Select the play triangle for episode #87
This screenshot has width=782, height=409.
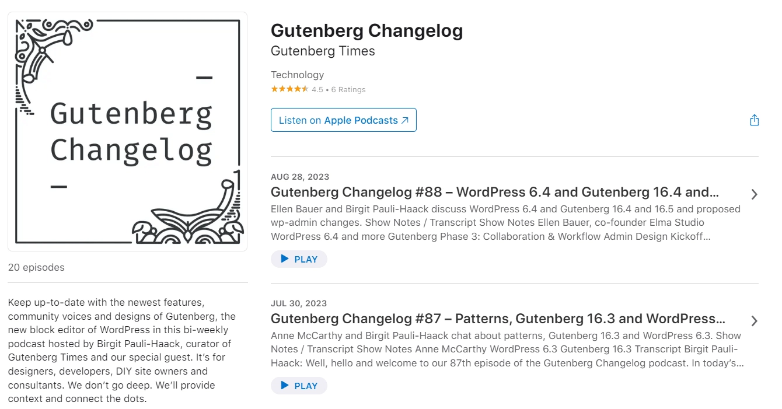point(285,385)
